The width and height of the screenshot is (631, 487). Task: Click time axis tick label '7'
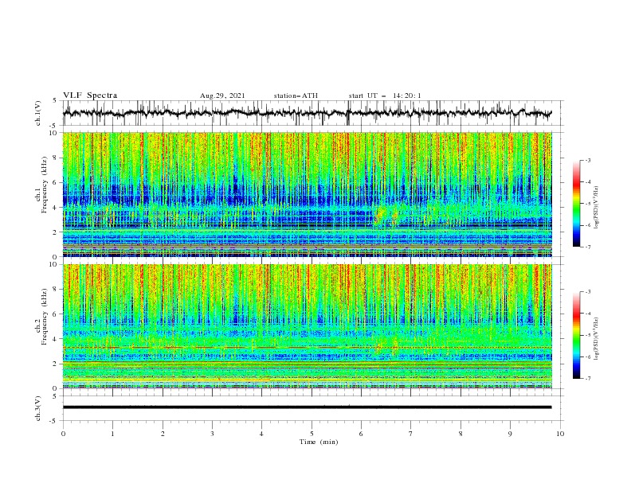411,434
